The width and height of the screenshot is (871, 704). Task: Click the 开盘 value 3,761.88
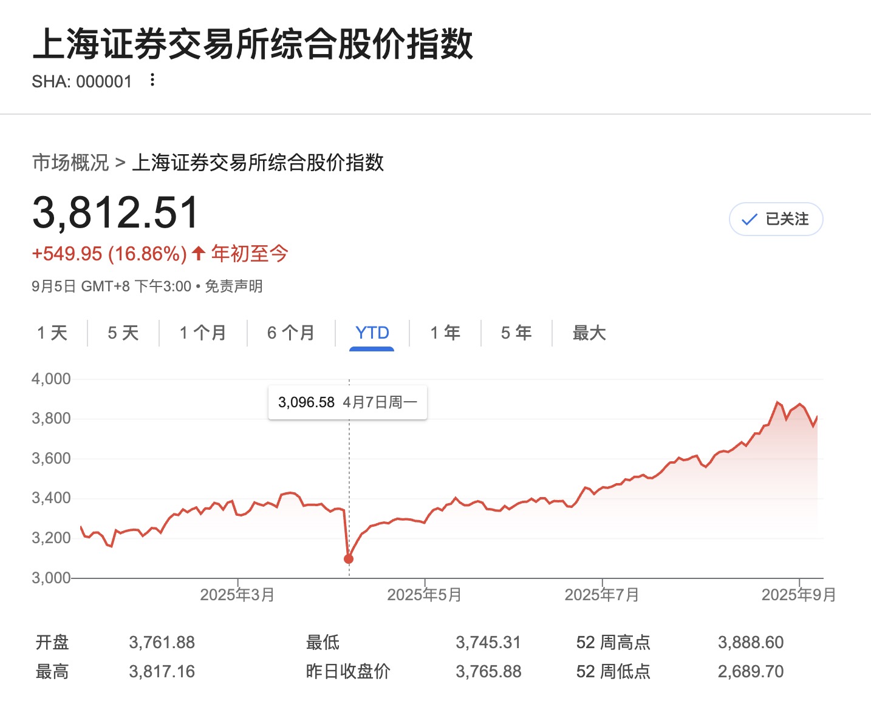(162, 642)
